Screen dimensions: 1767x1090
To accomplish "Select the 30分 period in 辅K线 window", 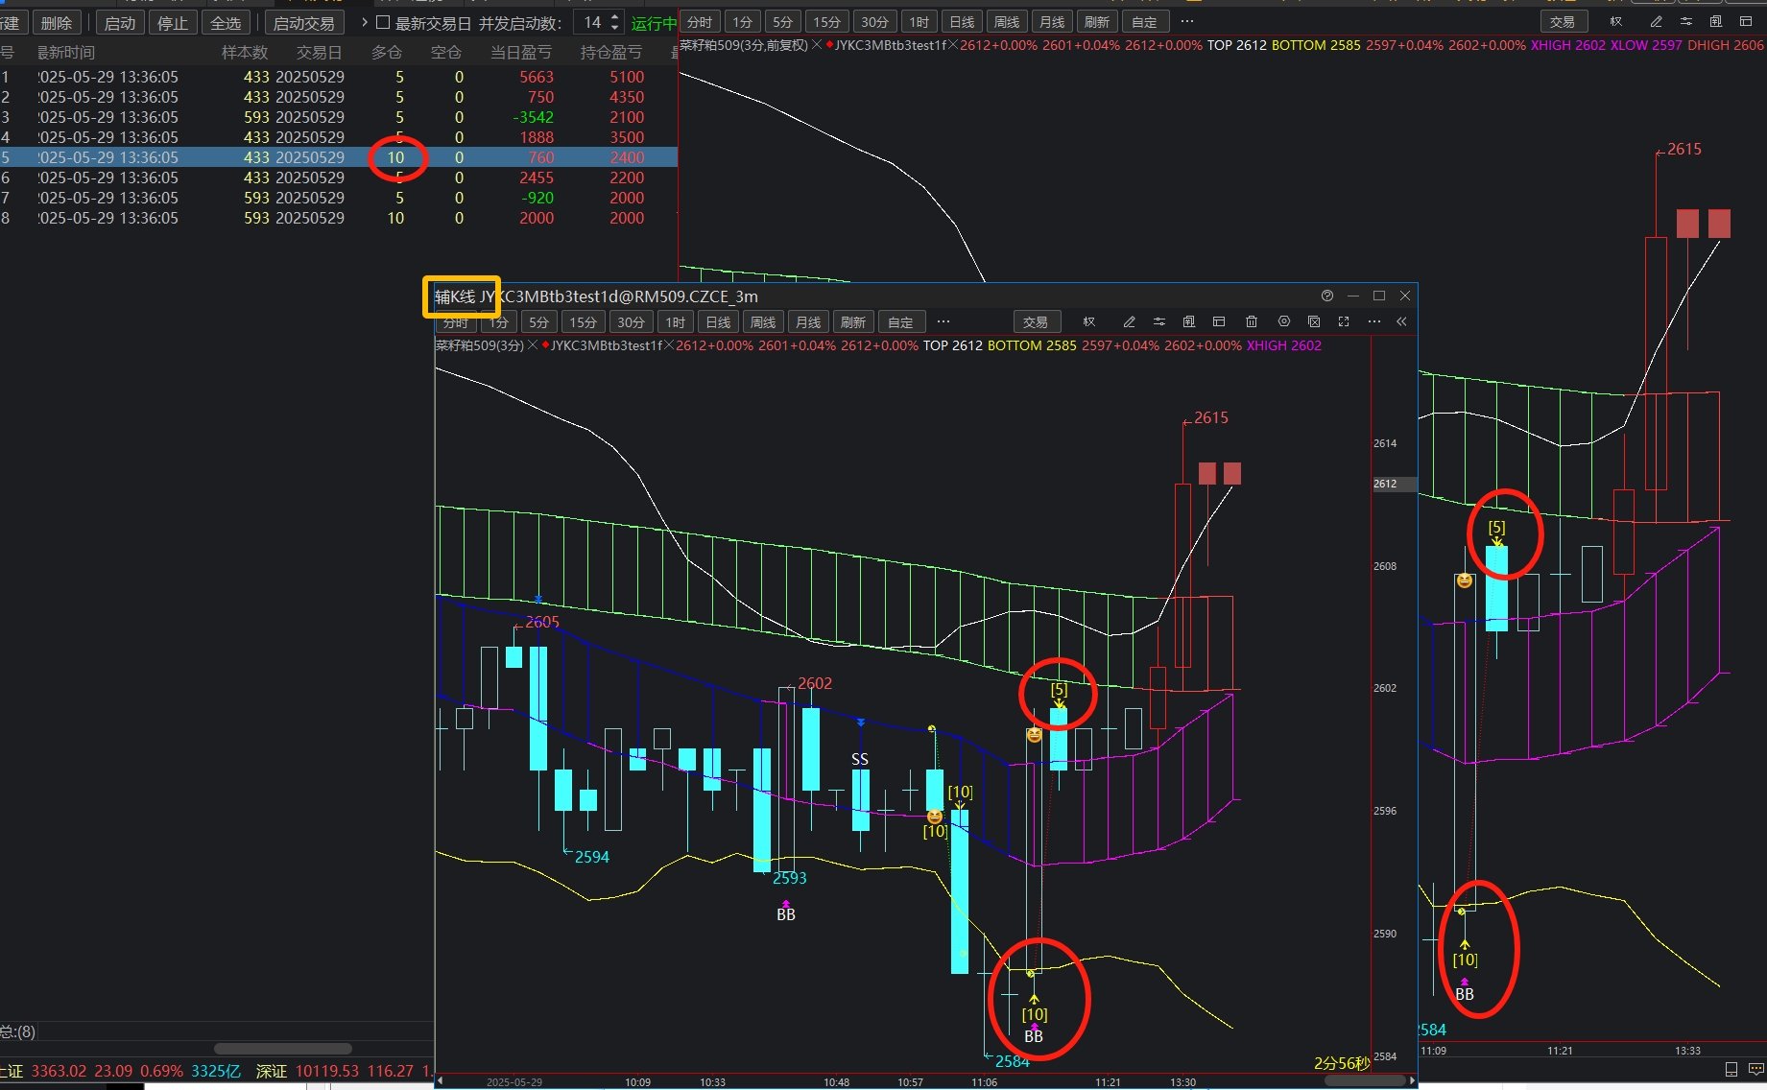I will click(x=631, y=322).
